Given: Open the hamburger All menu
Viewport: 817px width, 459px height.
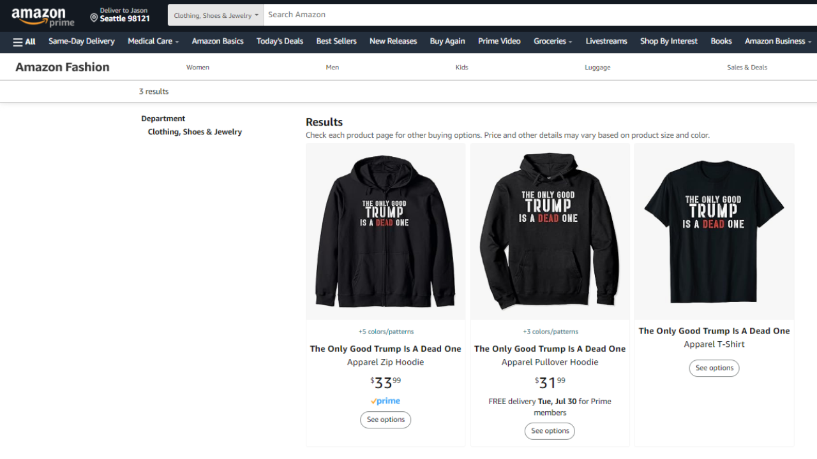Looking at the screenshot, I should tap(24, 41).
